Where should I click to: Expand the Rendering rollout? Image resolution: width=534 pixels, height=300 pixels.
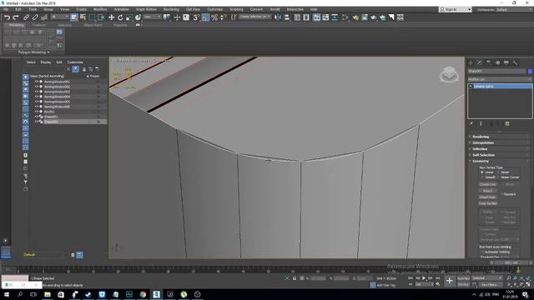coord(499,137)
